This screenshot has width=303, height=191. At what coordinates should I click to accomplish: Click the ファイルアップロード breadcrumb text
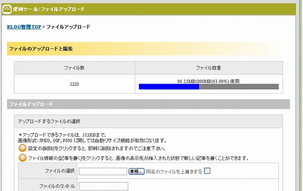pyautogui.click(x=68, y=27)
